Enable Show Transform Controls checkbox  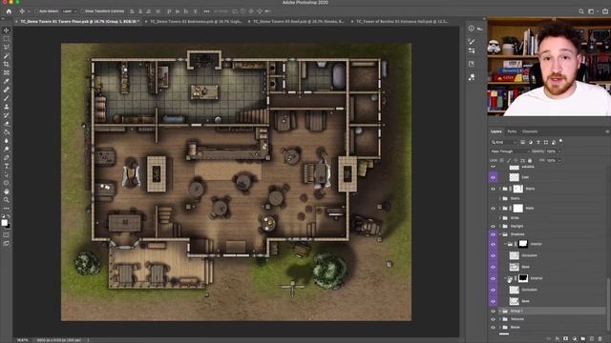(82, 11)
